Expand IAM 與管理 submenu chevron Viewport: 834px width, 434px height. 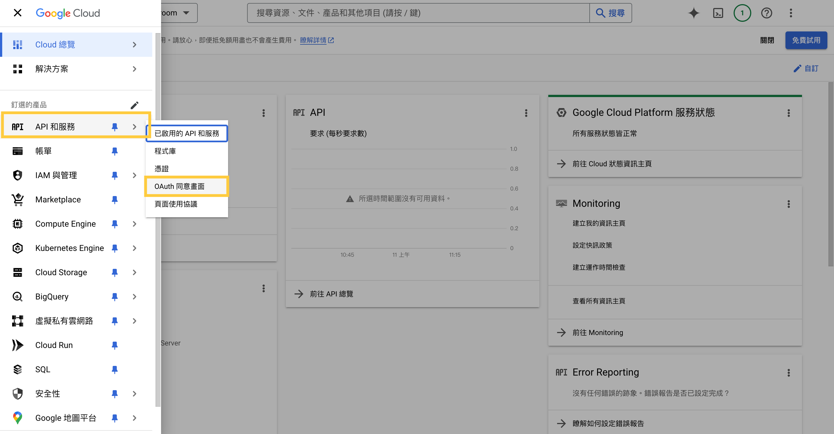click(134, 175)
